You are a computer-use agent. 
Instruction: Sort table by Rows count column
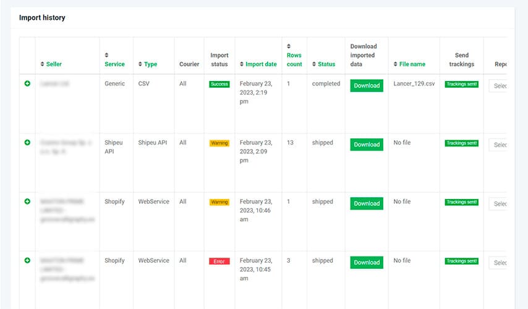[x=294, y=55]
